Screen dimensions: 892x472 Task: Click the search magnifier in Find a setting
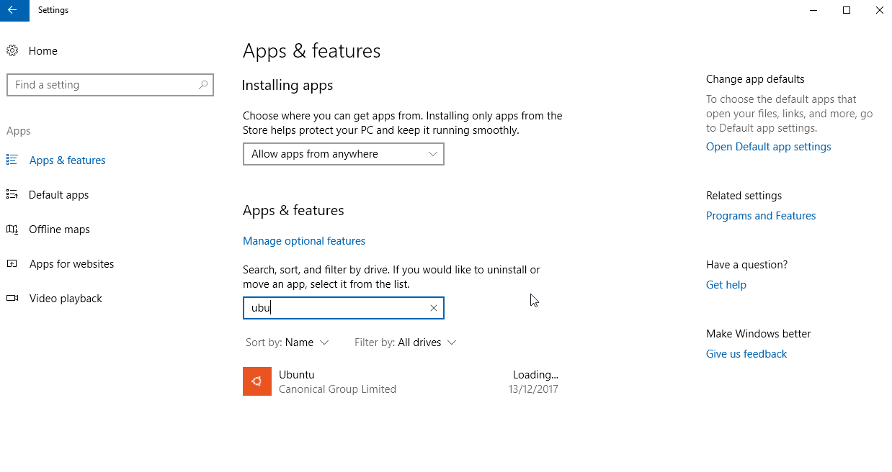point(204,85)
